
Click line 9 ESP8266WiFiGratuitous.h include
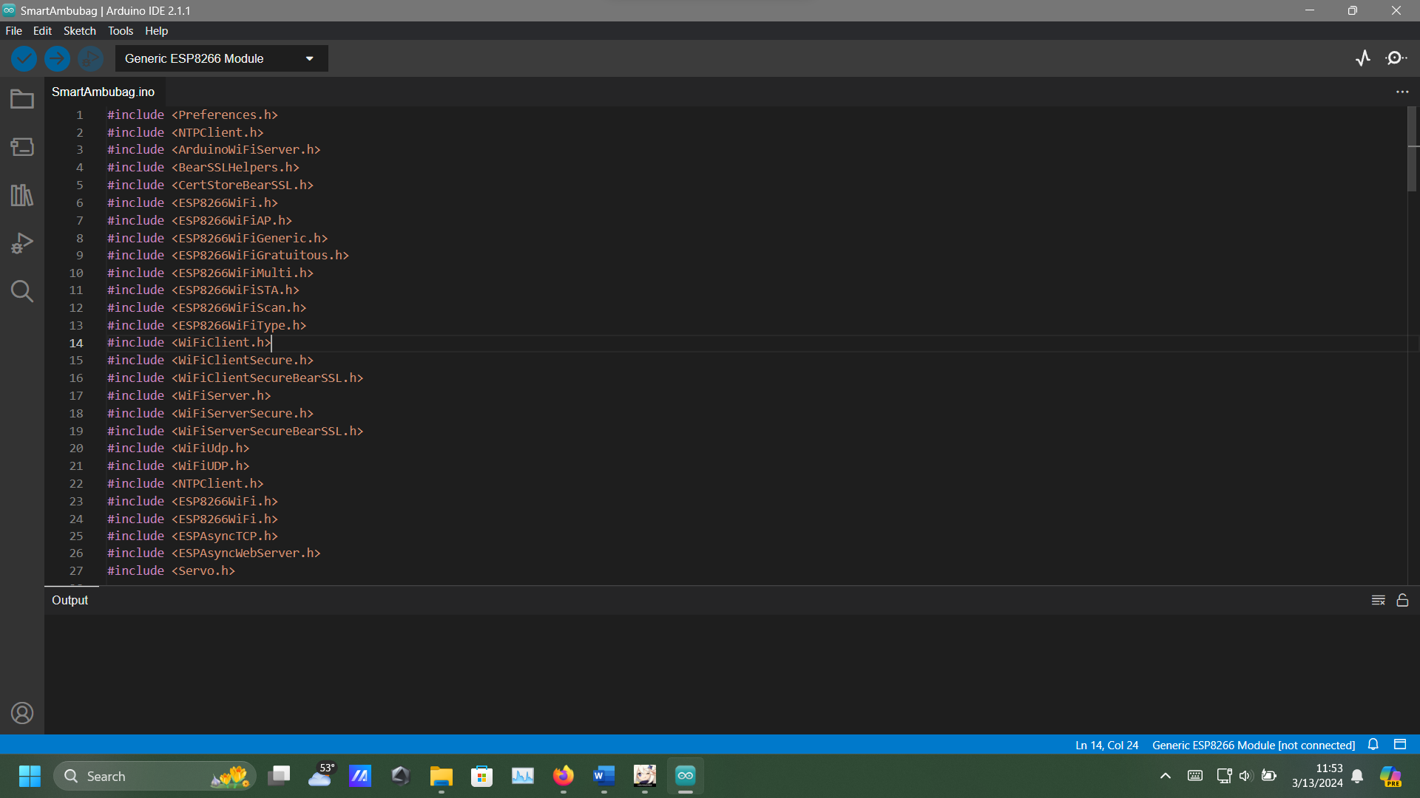pyautogui.click(x=228, y=255)
